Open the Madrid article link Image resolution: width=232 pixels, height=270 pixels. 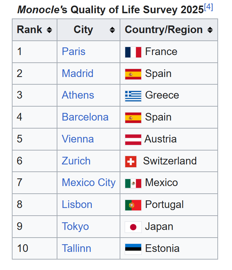tap(78, 74)
